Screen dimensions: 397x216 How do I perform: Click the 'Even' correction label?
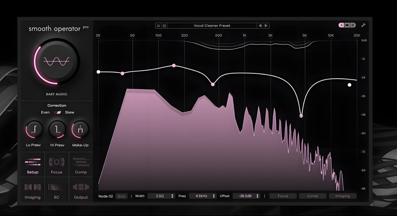[x=45, y=112]
